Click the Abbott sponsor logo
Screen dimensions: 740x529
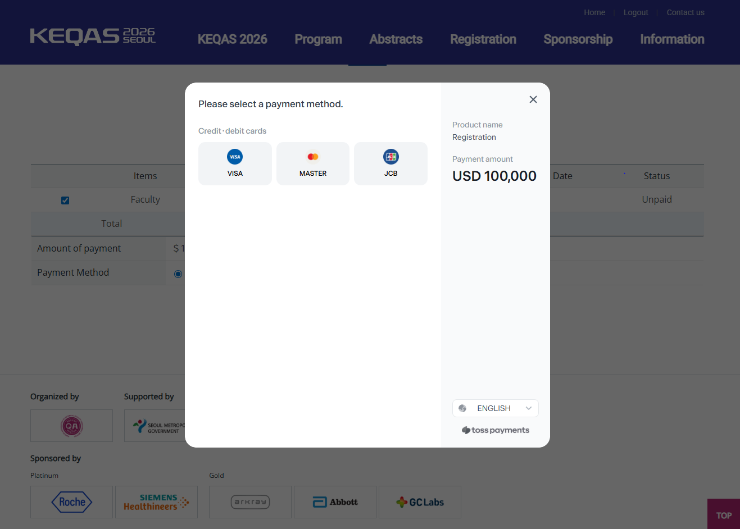[x=335, y=502]
